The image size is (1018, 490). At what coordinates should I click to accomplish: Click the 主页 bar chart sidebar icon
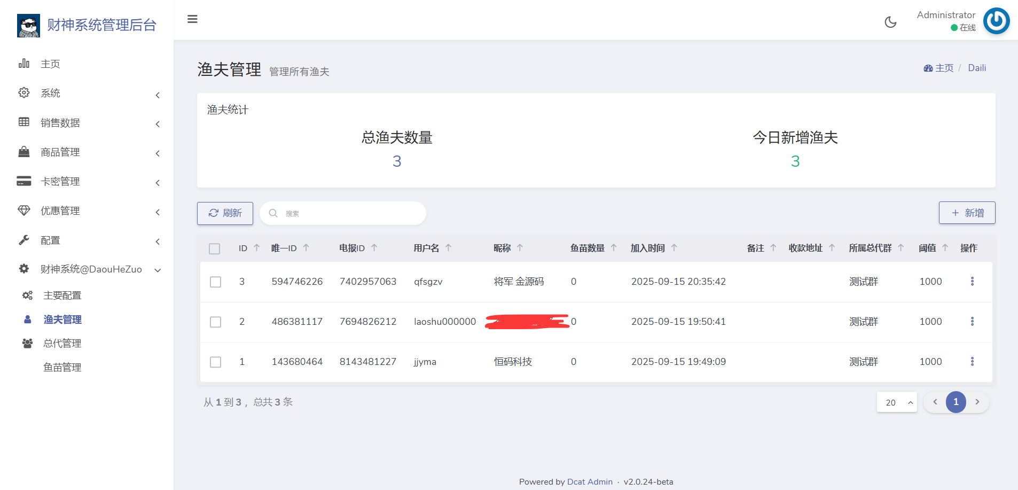pyautogui.click(x=24, y=64)
